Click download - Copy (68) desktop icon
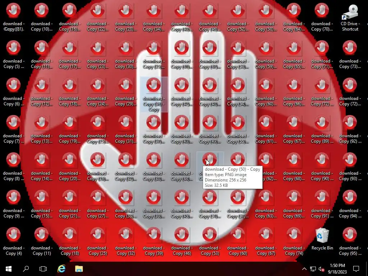 (x=294, y=167)
